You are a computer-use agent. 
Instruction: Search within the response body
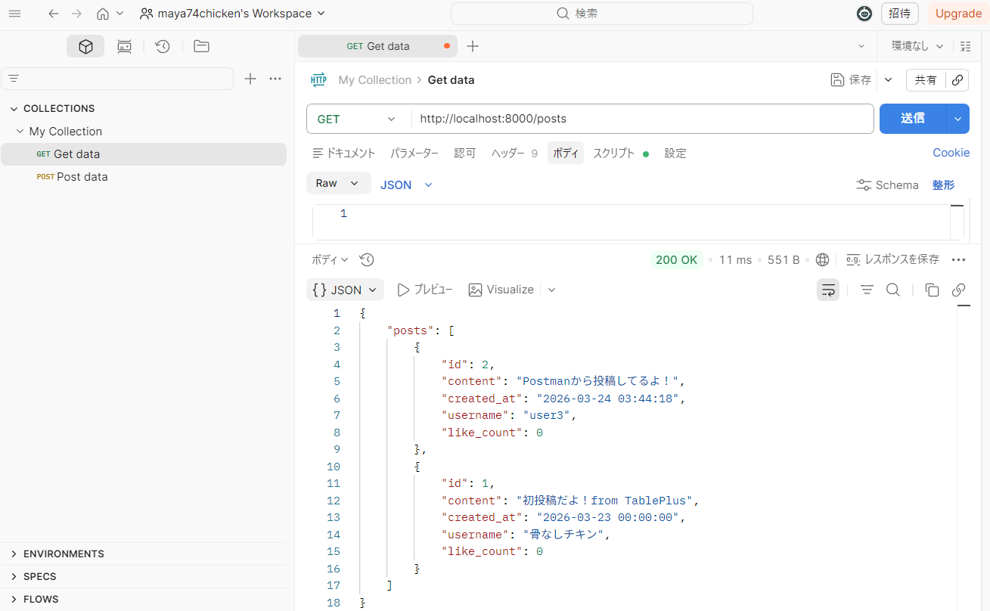pos(892,290)
